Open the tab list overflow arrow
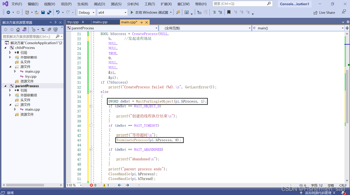350x195 pixels. 343,22
